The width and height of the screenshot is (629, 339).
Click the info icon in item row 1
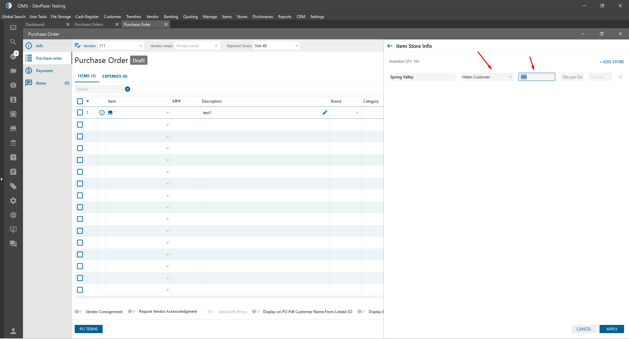[x=102, y=113]
